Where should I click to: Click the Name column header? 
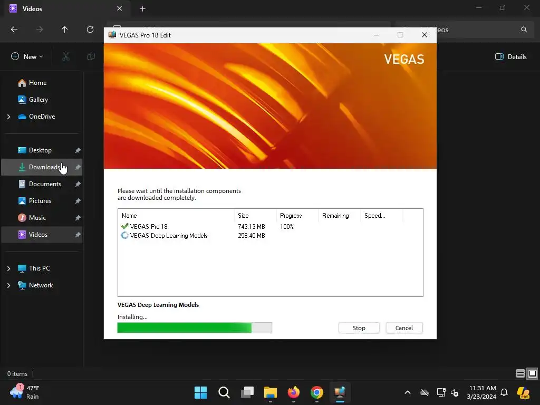(176, 216)
